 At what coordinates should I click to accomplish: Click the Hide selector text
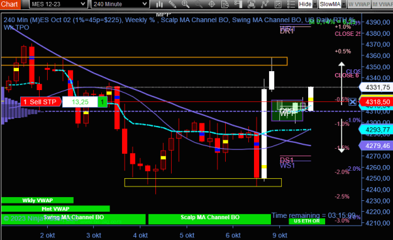(305, 4)
